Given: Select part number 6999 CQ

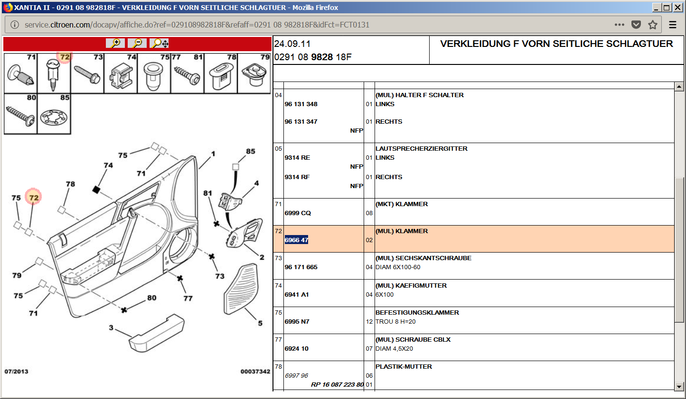Looking at the screenshot, I should [298, 213].
